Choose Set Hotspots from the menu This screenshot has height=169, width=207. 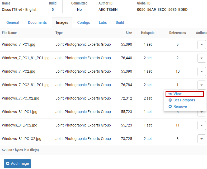pos(185,100)
